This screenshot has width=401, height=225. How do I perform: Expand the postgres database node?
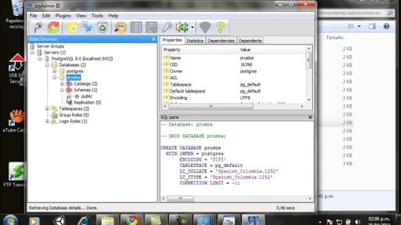pyautogui.click(x=55, y=71)
